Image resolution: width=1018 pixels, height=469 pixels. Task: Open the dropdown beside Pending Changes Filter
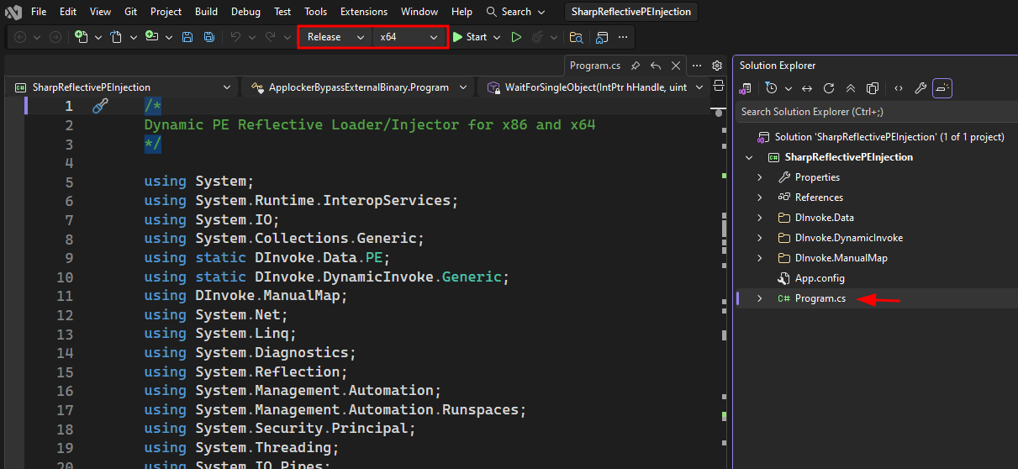click(789, 88)
